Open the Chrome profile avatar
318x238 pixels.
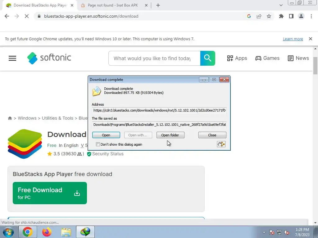[x=301, y=16]
